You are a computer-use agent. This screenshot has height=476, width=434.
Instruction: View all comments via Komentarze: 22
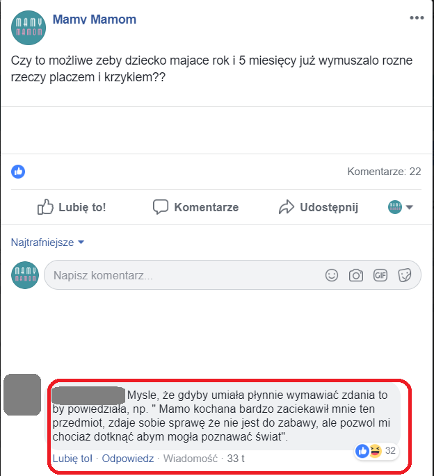[384, 172]
